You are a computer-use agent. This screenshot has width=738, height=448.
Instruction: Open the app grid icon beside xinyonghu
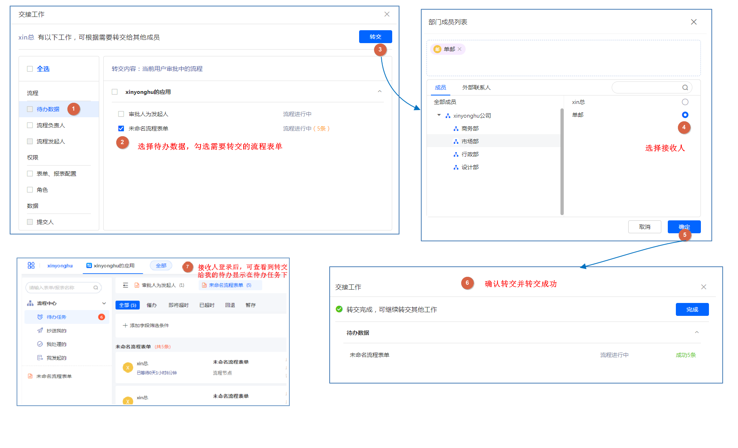click(x=31, y=265)
